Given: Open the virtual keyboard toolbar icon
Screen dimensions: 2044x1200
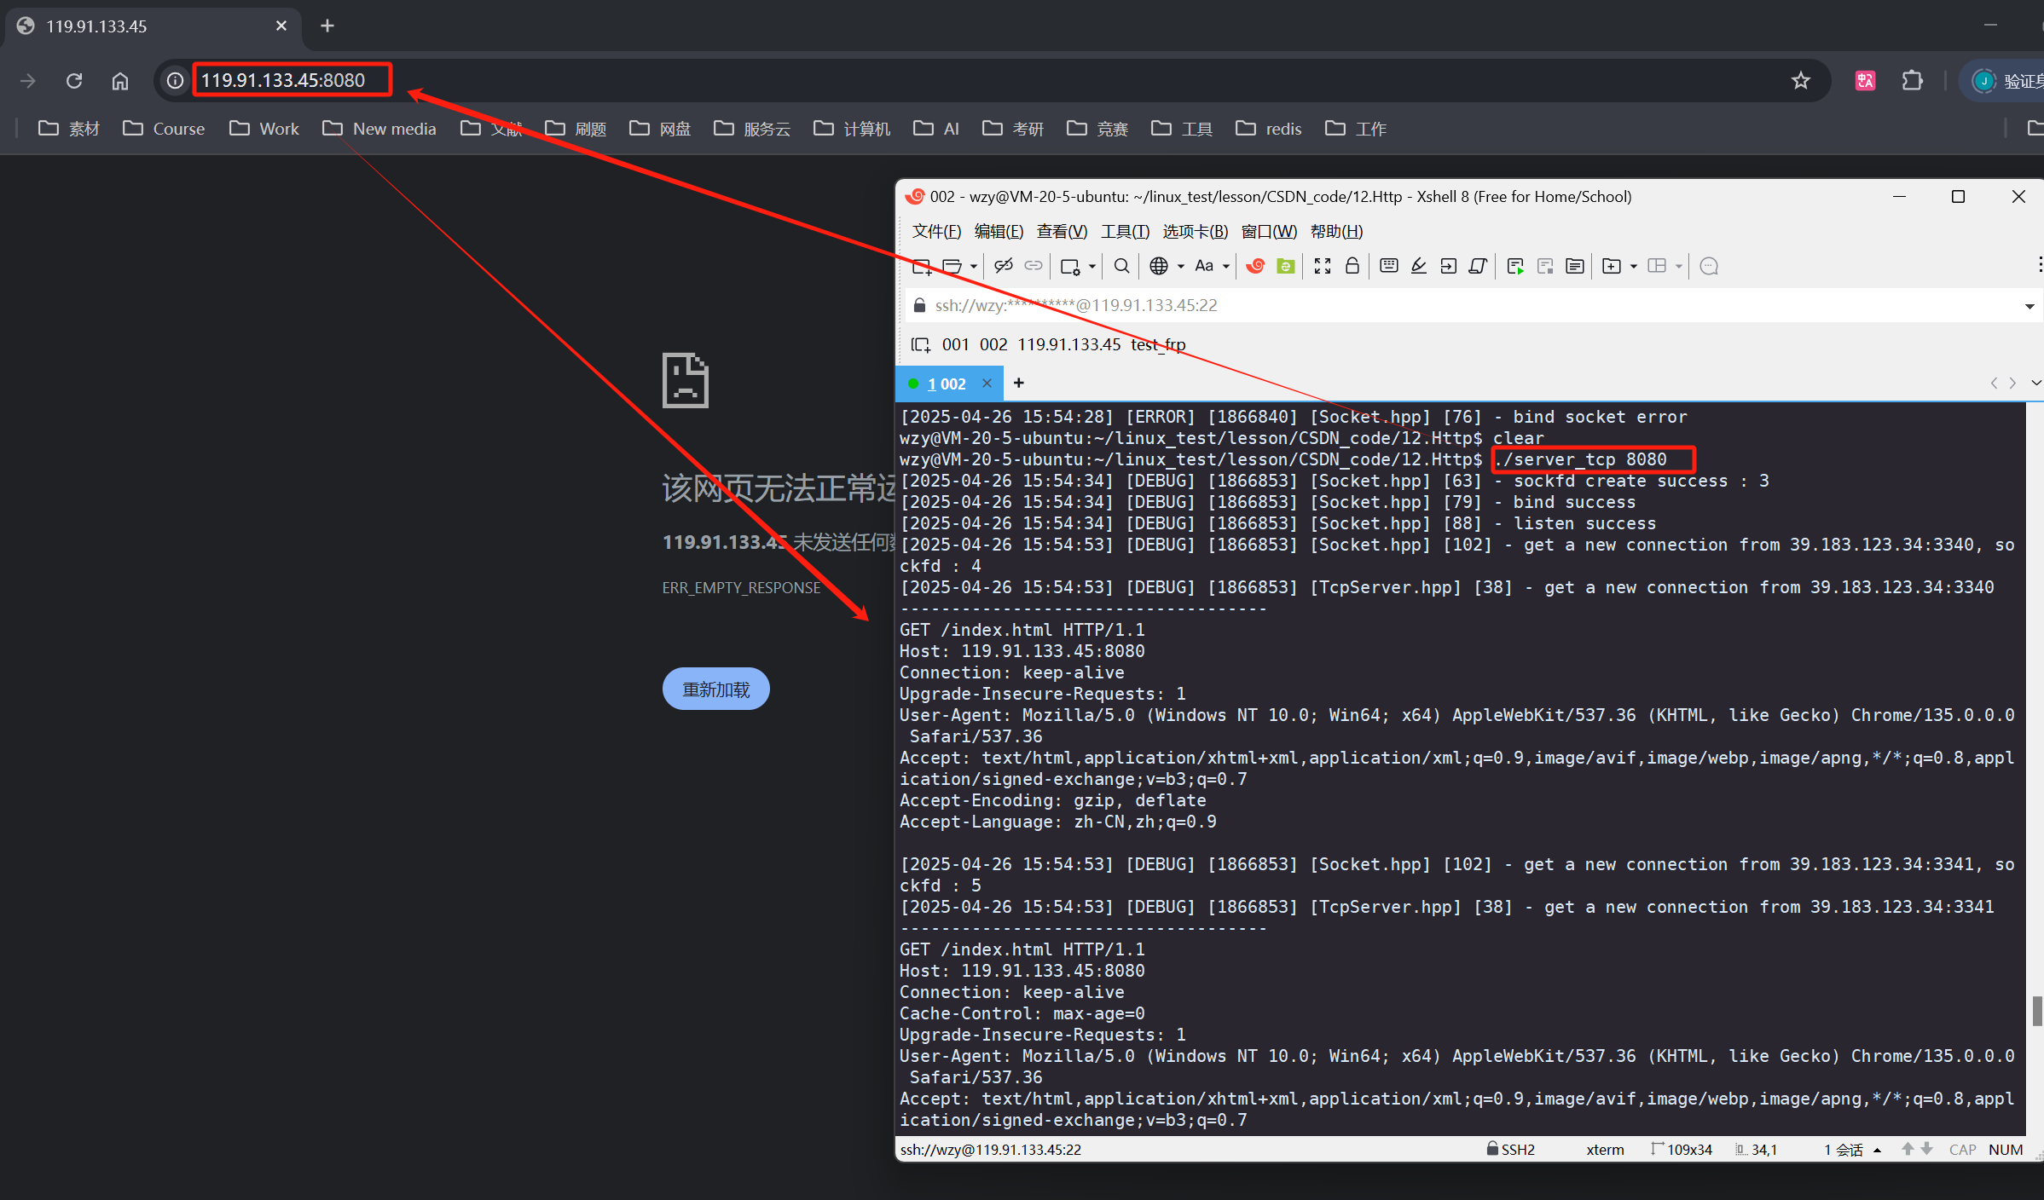Looking at the screenshot, I should tap(1388, 266).
